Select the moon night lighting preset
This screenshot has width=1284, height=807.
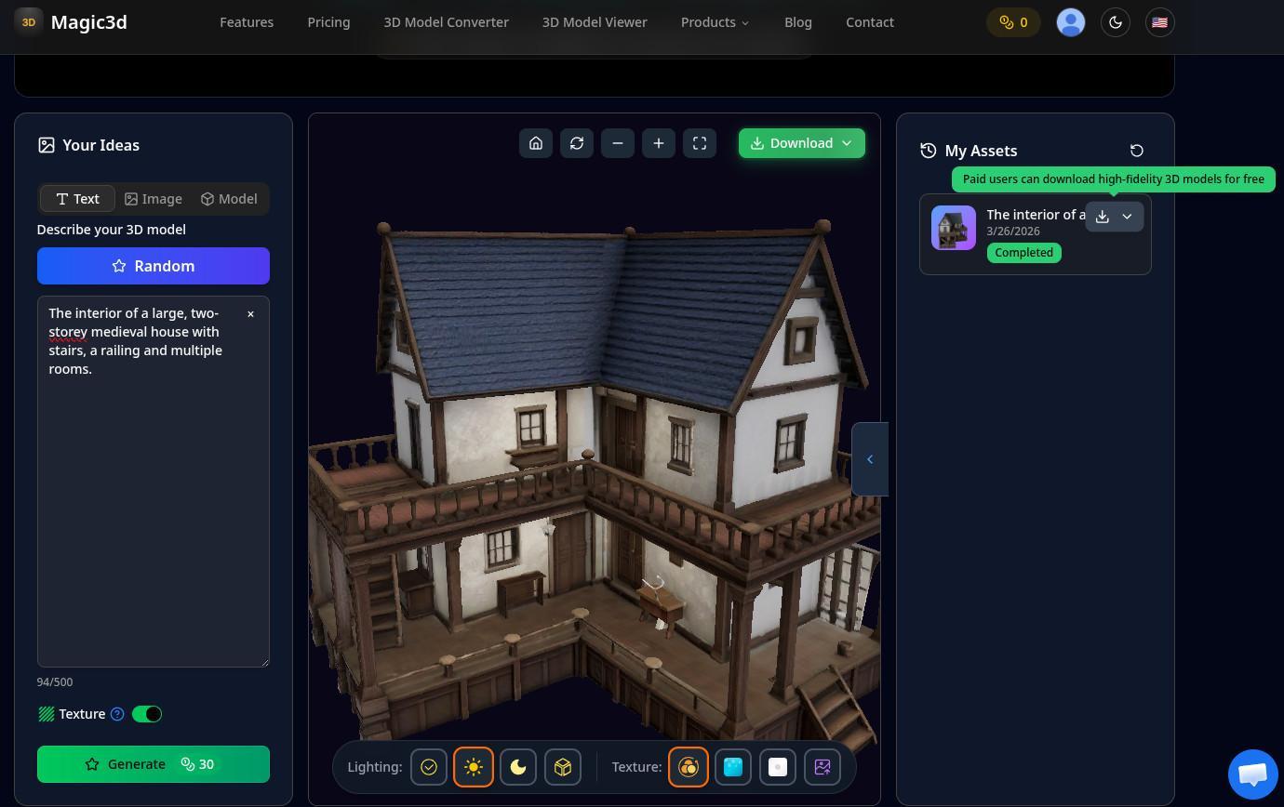pos(518,767)
